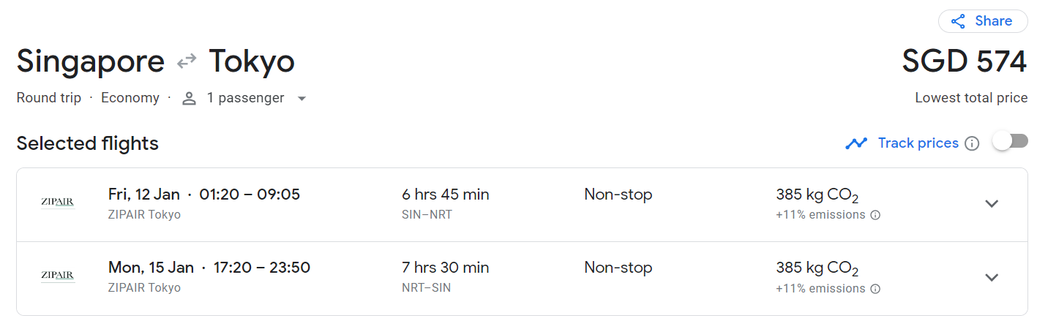Screen dimensions: 1037x321
Task: Click the Share button
Action: (982, 21)
